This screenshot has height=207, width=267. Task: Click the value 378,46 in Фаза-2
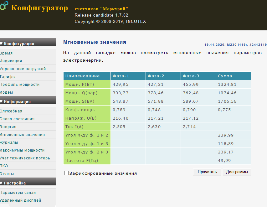click(x=156, y=93)
